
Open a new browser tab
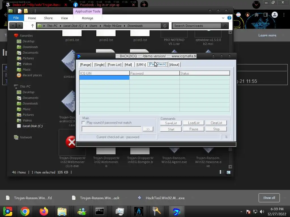point(144,5)
